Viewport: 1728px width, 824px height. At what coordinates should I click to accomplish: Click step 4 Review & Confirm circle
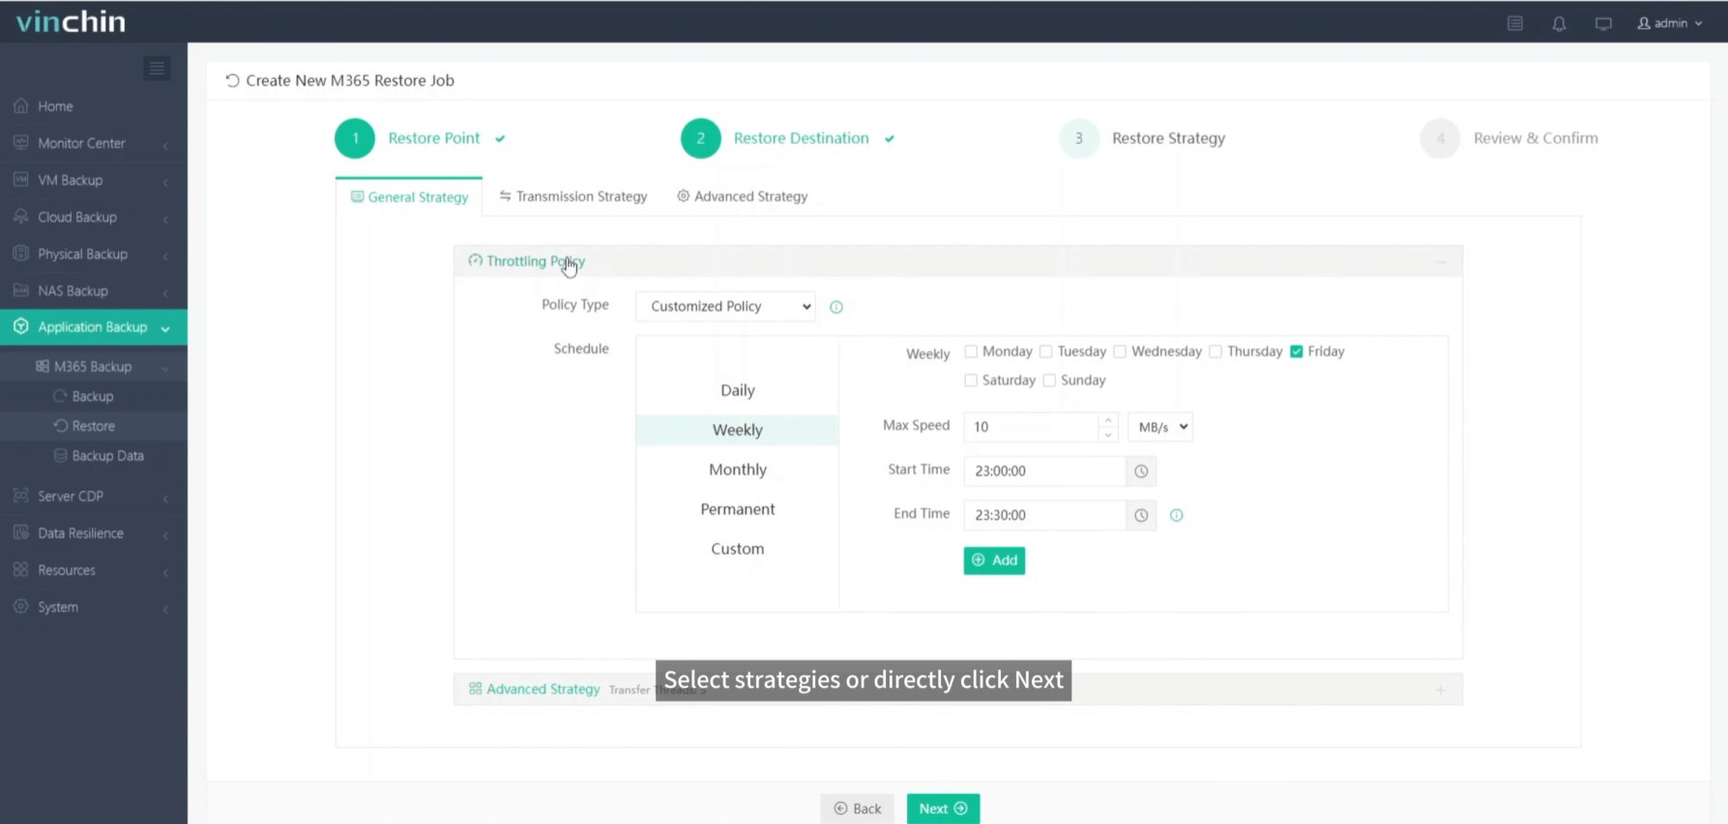(x=1440, y=138)
